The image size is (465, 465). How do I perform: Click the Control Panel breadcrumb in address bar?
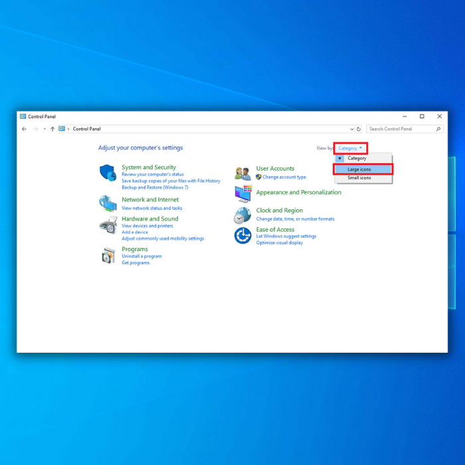86,129
